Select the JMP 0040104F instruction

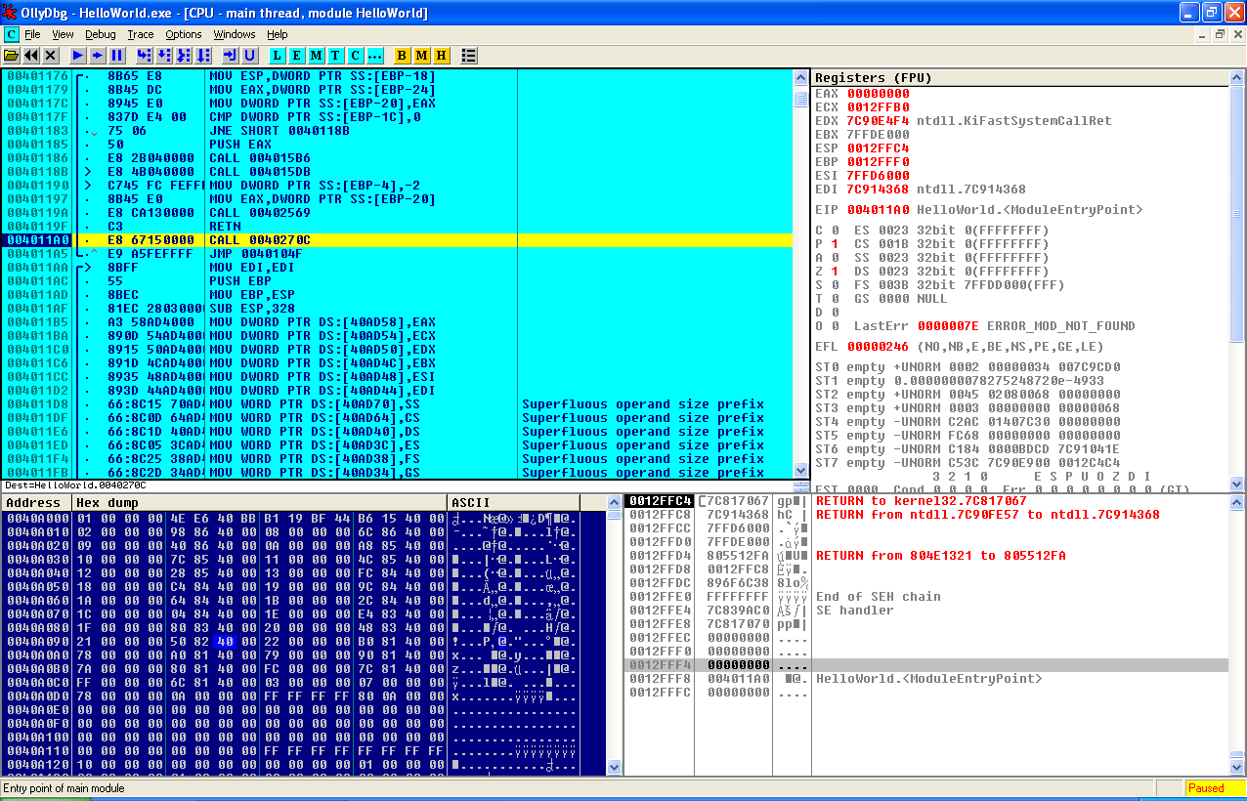tap(269, 253)
